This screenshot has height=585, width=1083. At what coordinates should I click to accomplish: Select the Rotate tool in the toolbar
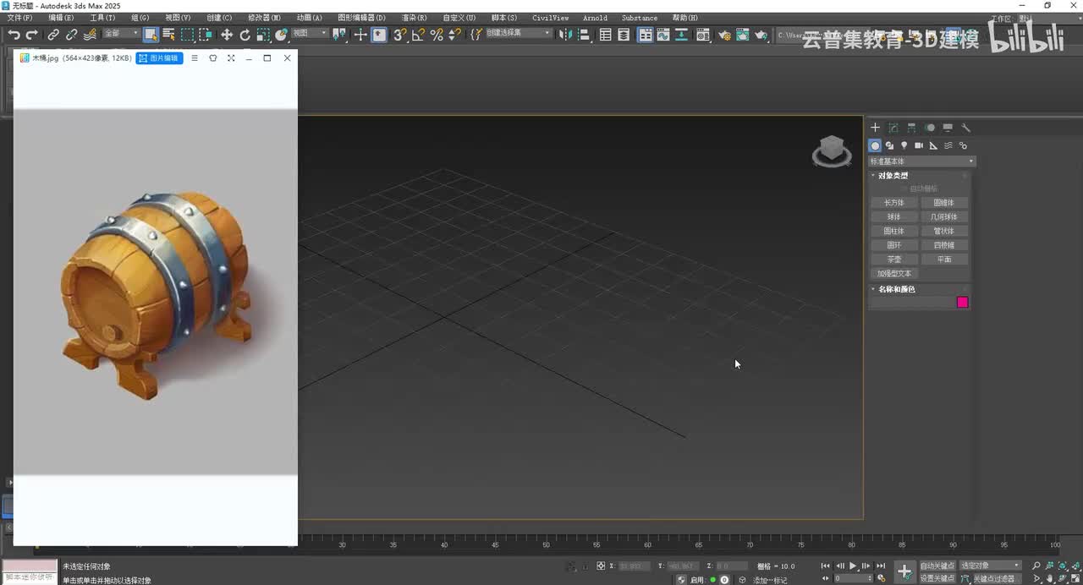click(x=245, y=35)
